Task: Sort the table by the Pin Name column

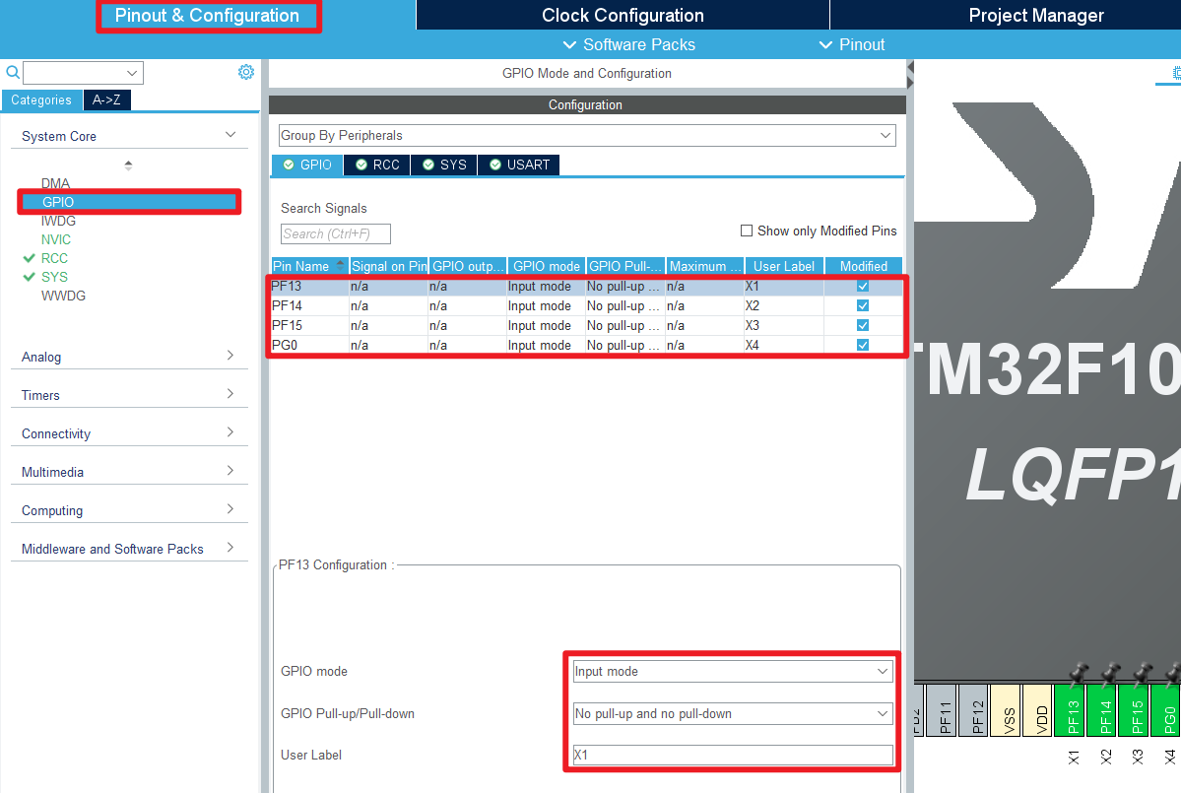Action: pos(309,266)
